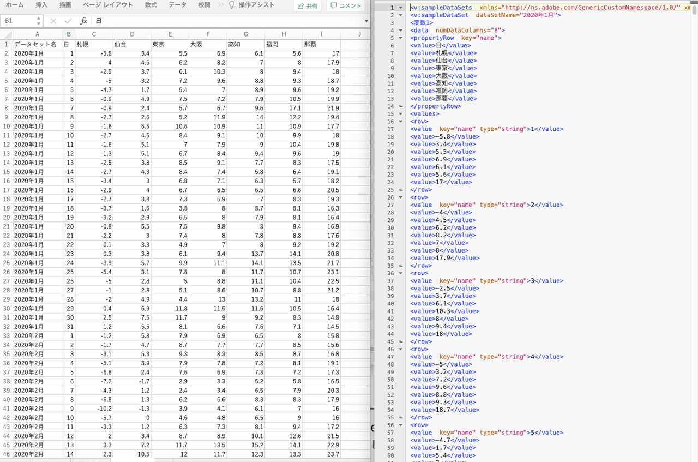Collapse the propertyRow fold at line 5
This screenshot has height=462, width=698.
click(401, 38)
